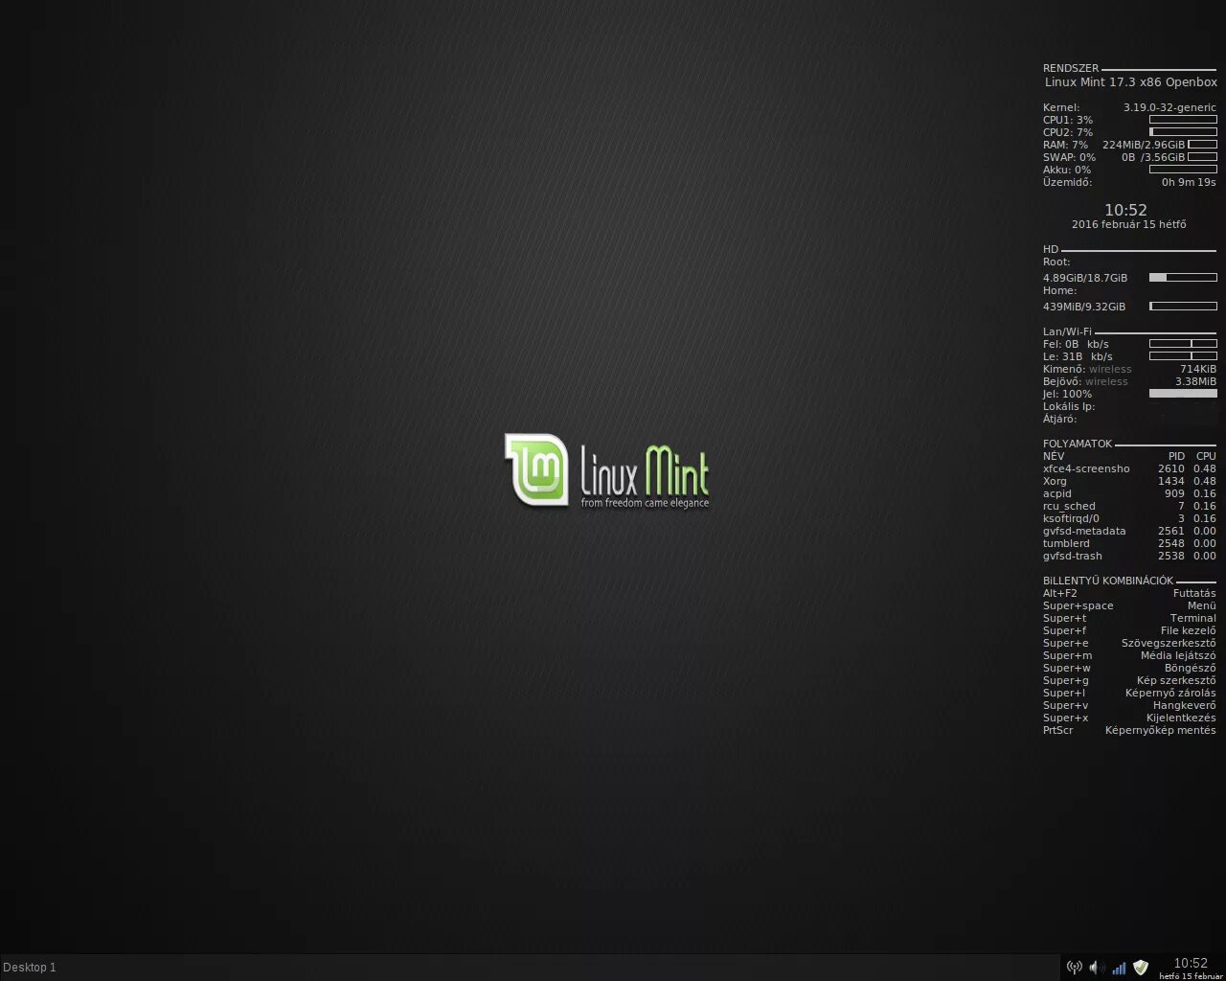1226x981 pixels.
Task: Click the BILLENTYŰ KOMBINÁCIÓK heading
Action: tap(1108, 581)
